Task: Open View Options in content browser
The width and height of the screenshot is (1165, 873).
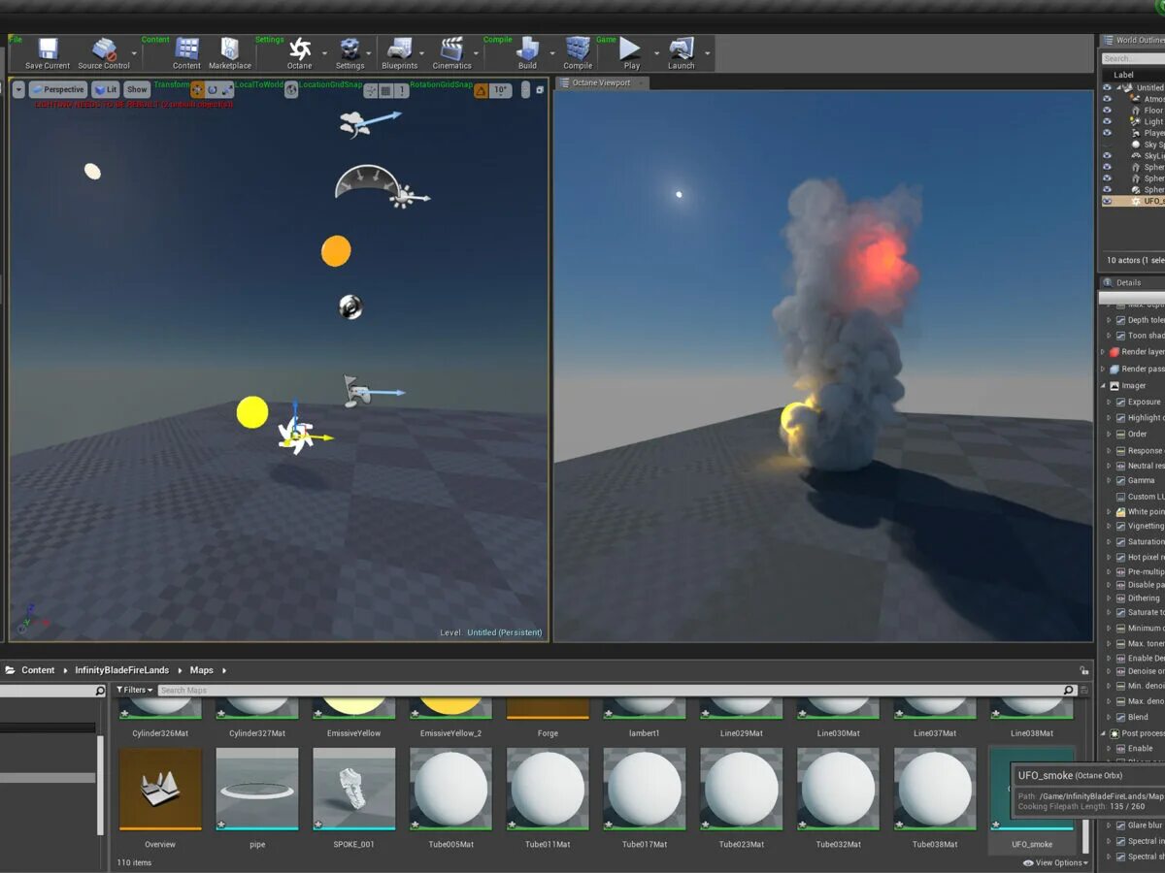Action: coord(1054,862)
